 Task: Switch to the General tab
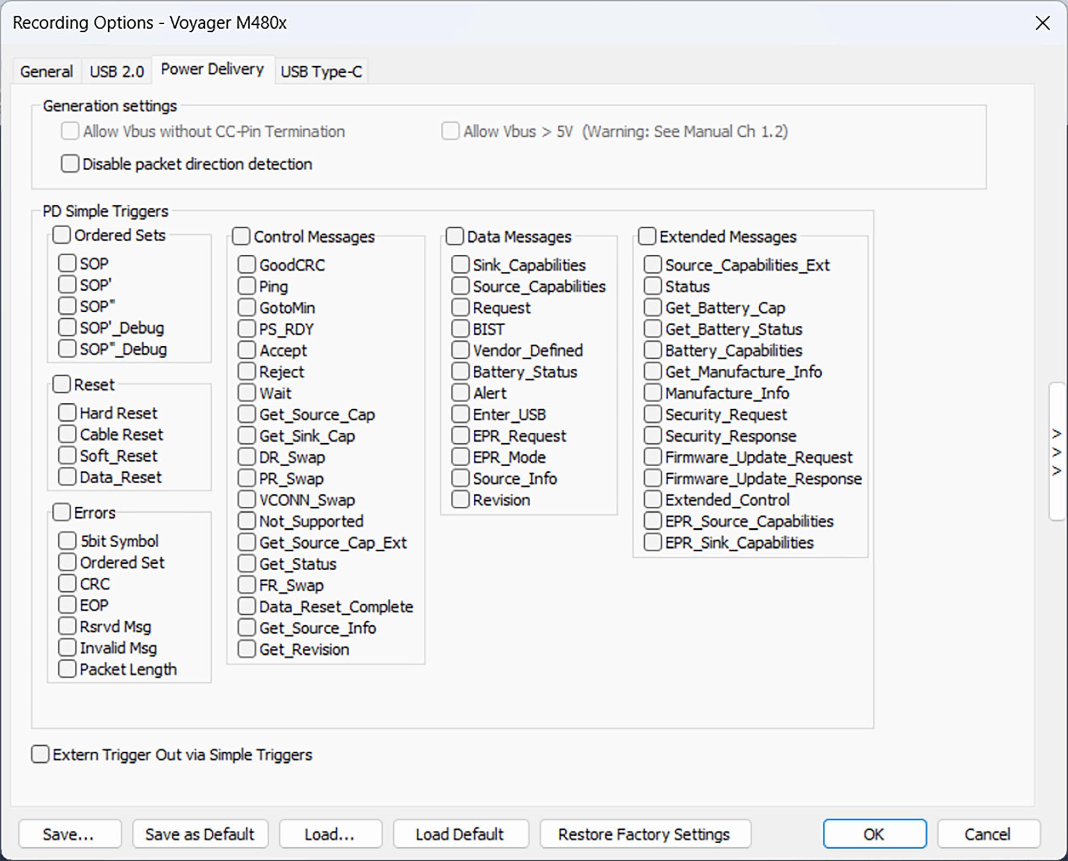tap(46, 71)
